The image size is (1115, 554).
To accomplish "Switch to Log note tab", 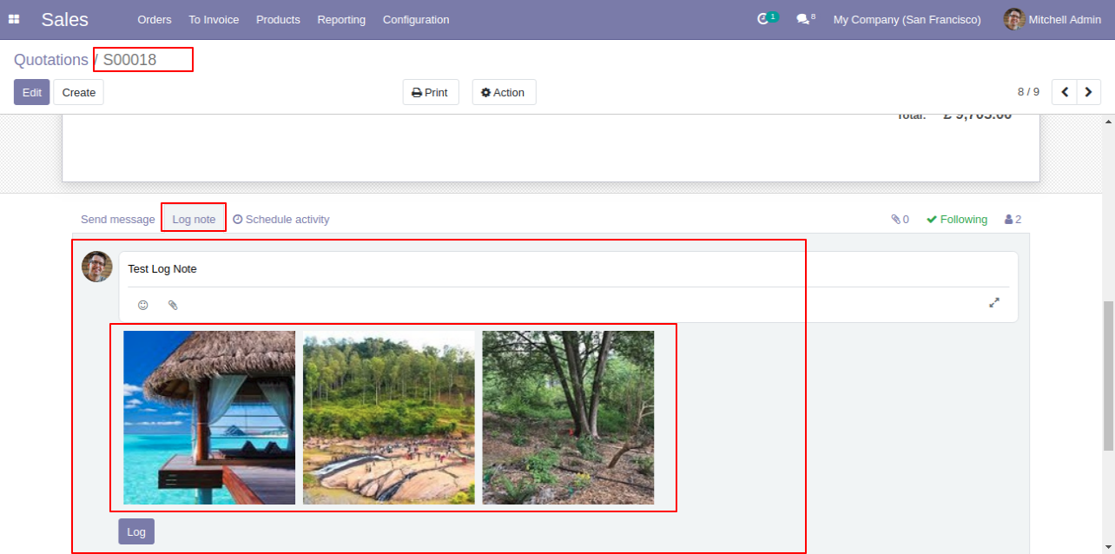I will (x=194, y=220).
